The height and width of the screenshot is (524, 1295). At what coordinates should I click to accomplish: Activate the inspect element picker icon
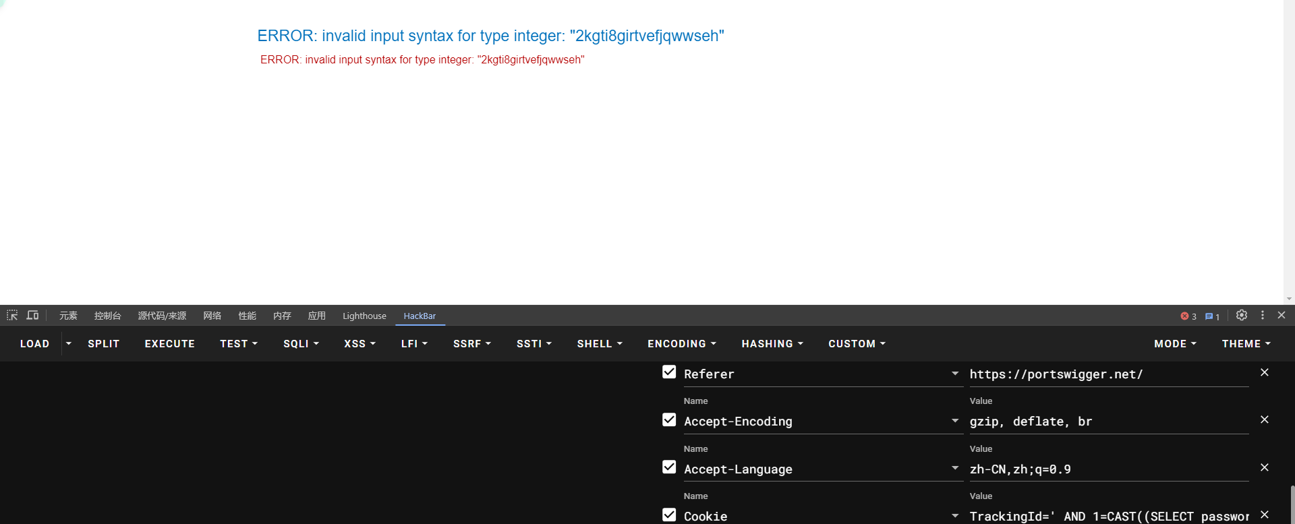click(x=12, y=315)
